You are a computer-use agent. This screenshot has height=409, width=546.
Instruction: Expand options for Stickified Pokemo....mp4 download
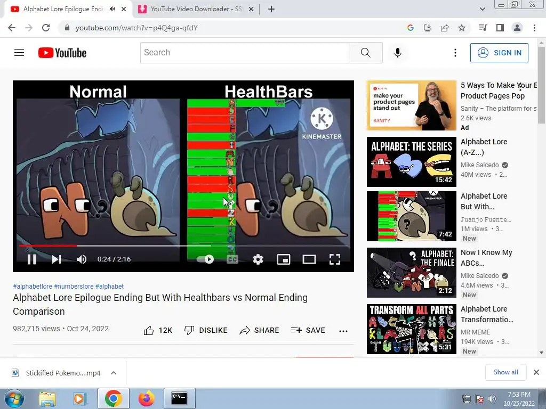point(114,373)
